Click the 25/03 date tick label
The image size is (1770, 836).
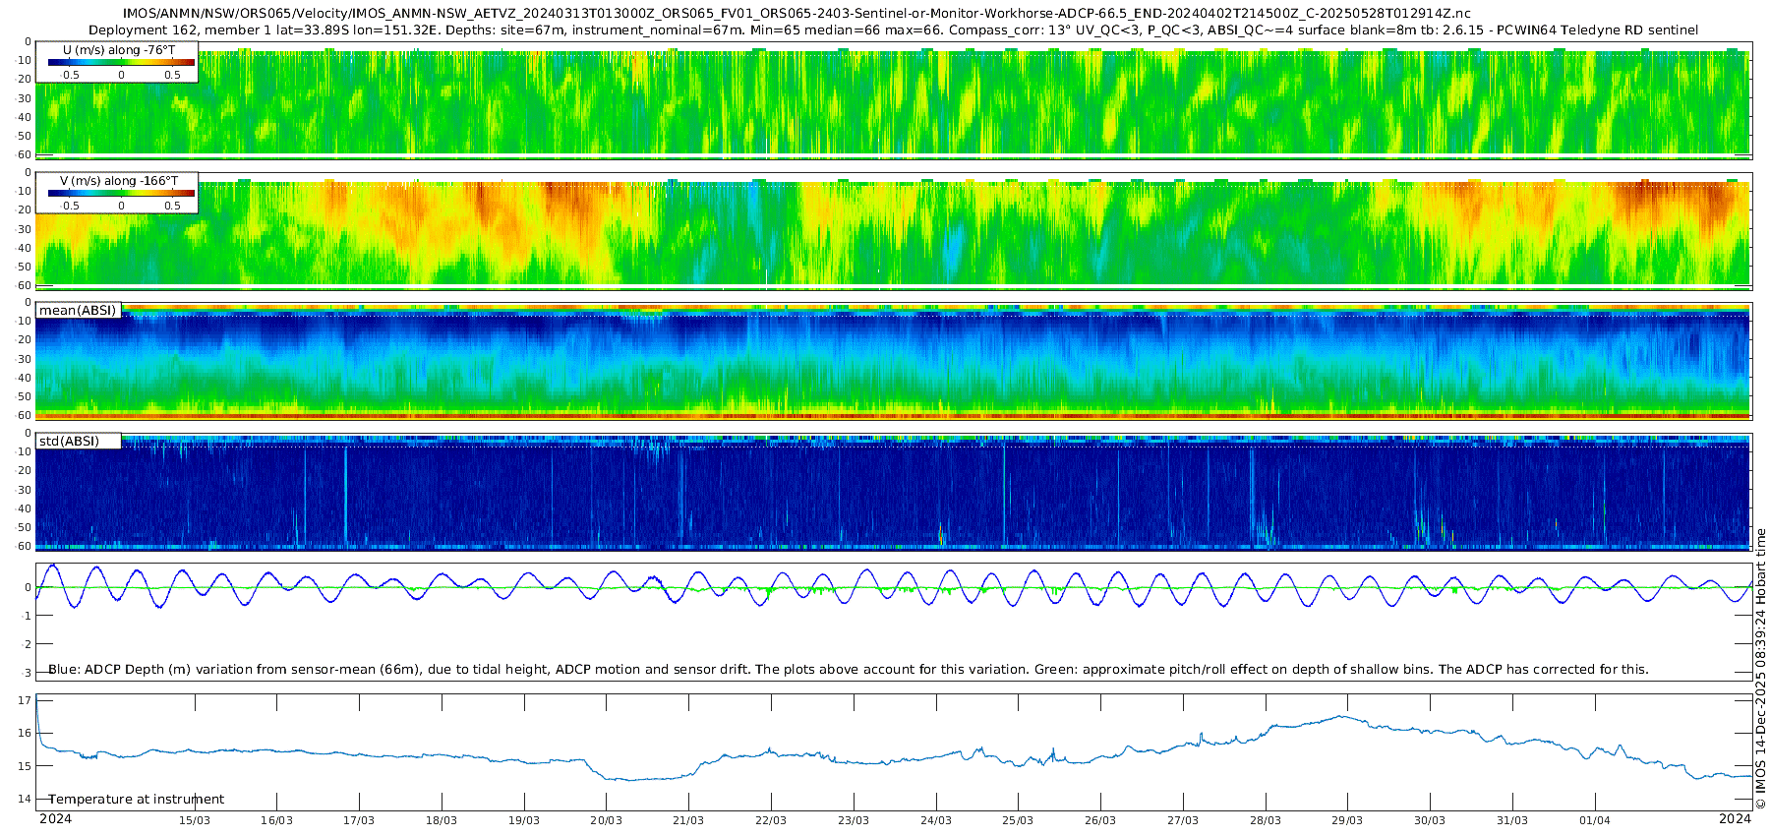coord(1018,820)
